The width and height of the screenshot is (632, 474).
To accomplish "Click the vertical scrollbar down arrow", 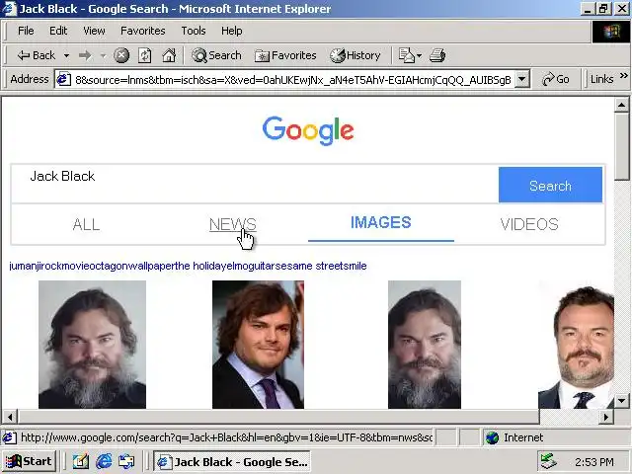I will coord(621,401).
